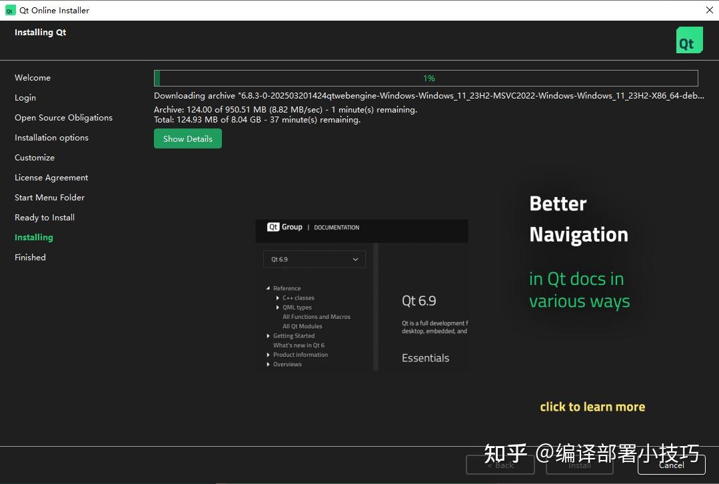Open the Qt 6.9 version dropdown in banner
This screenshot has height=484, width=719.
click(315, 259)
